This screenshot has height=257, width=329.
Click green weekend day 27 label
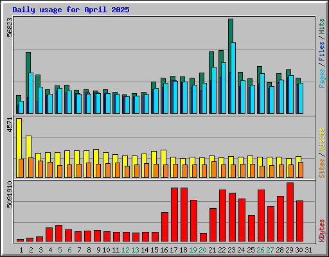click(270, 250)
